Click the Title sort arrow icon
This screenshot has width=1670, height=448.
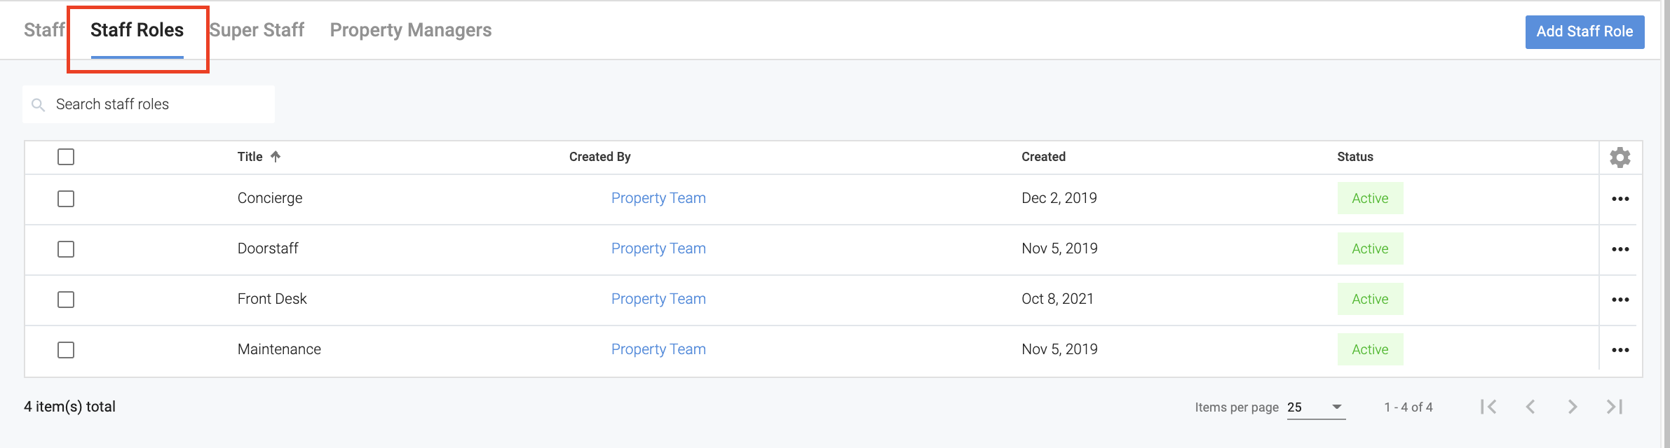276,157
